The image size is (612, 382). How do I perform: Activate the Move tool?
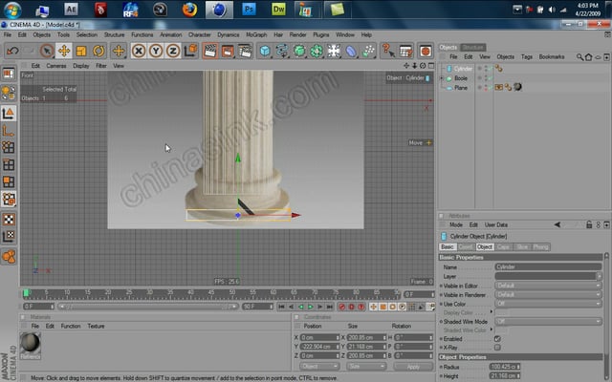[x=64, y=51]
